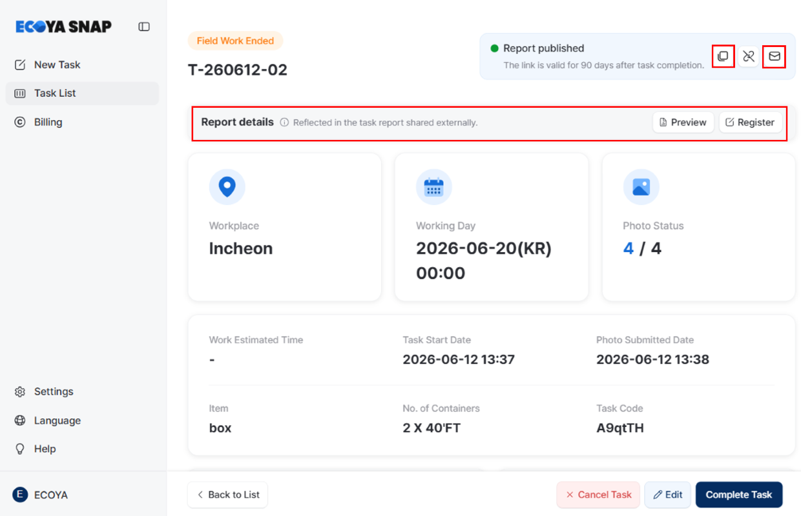Click the Field Work Ended status badge
Image resolution: width=801 pixels, height=516 pixels.
(235, 41)
